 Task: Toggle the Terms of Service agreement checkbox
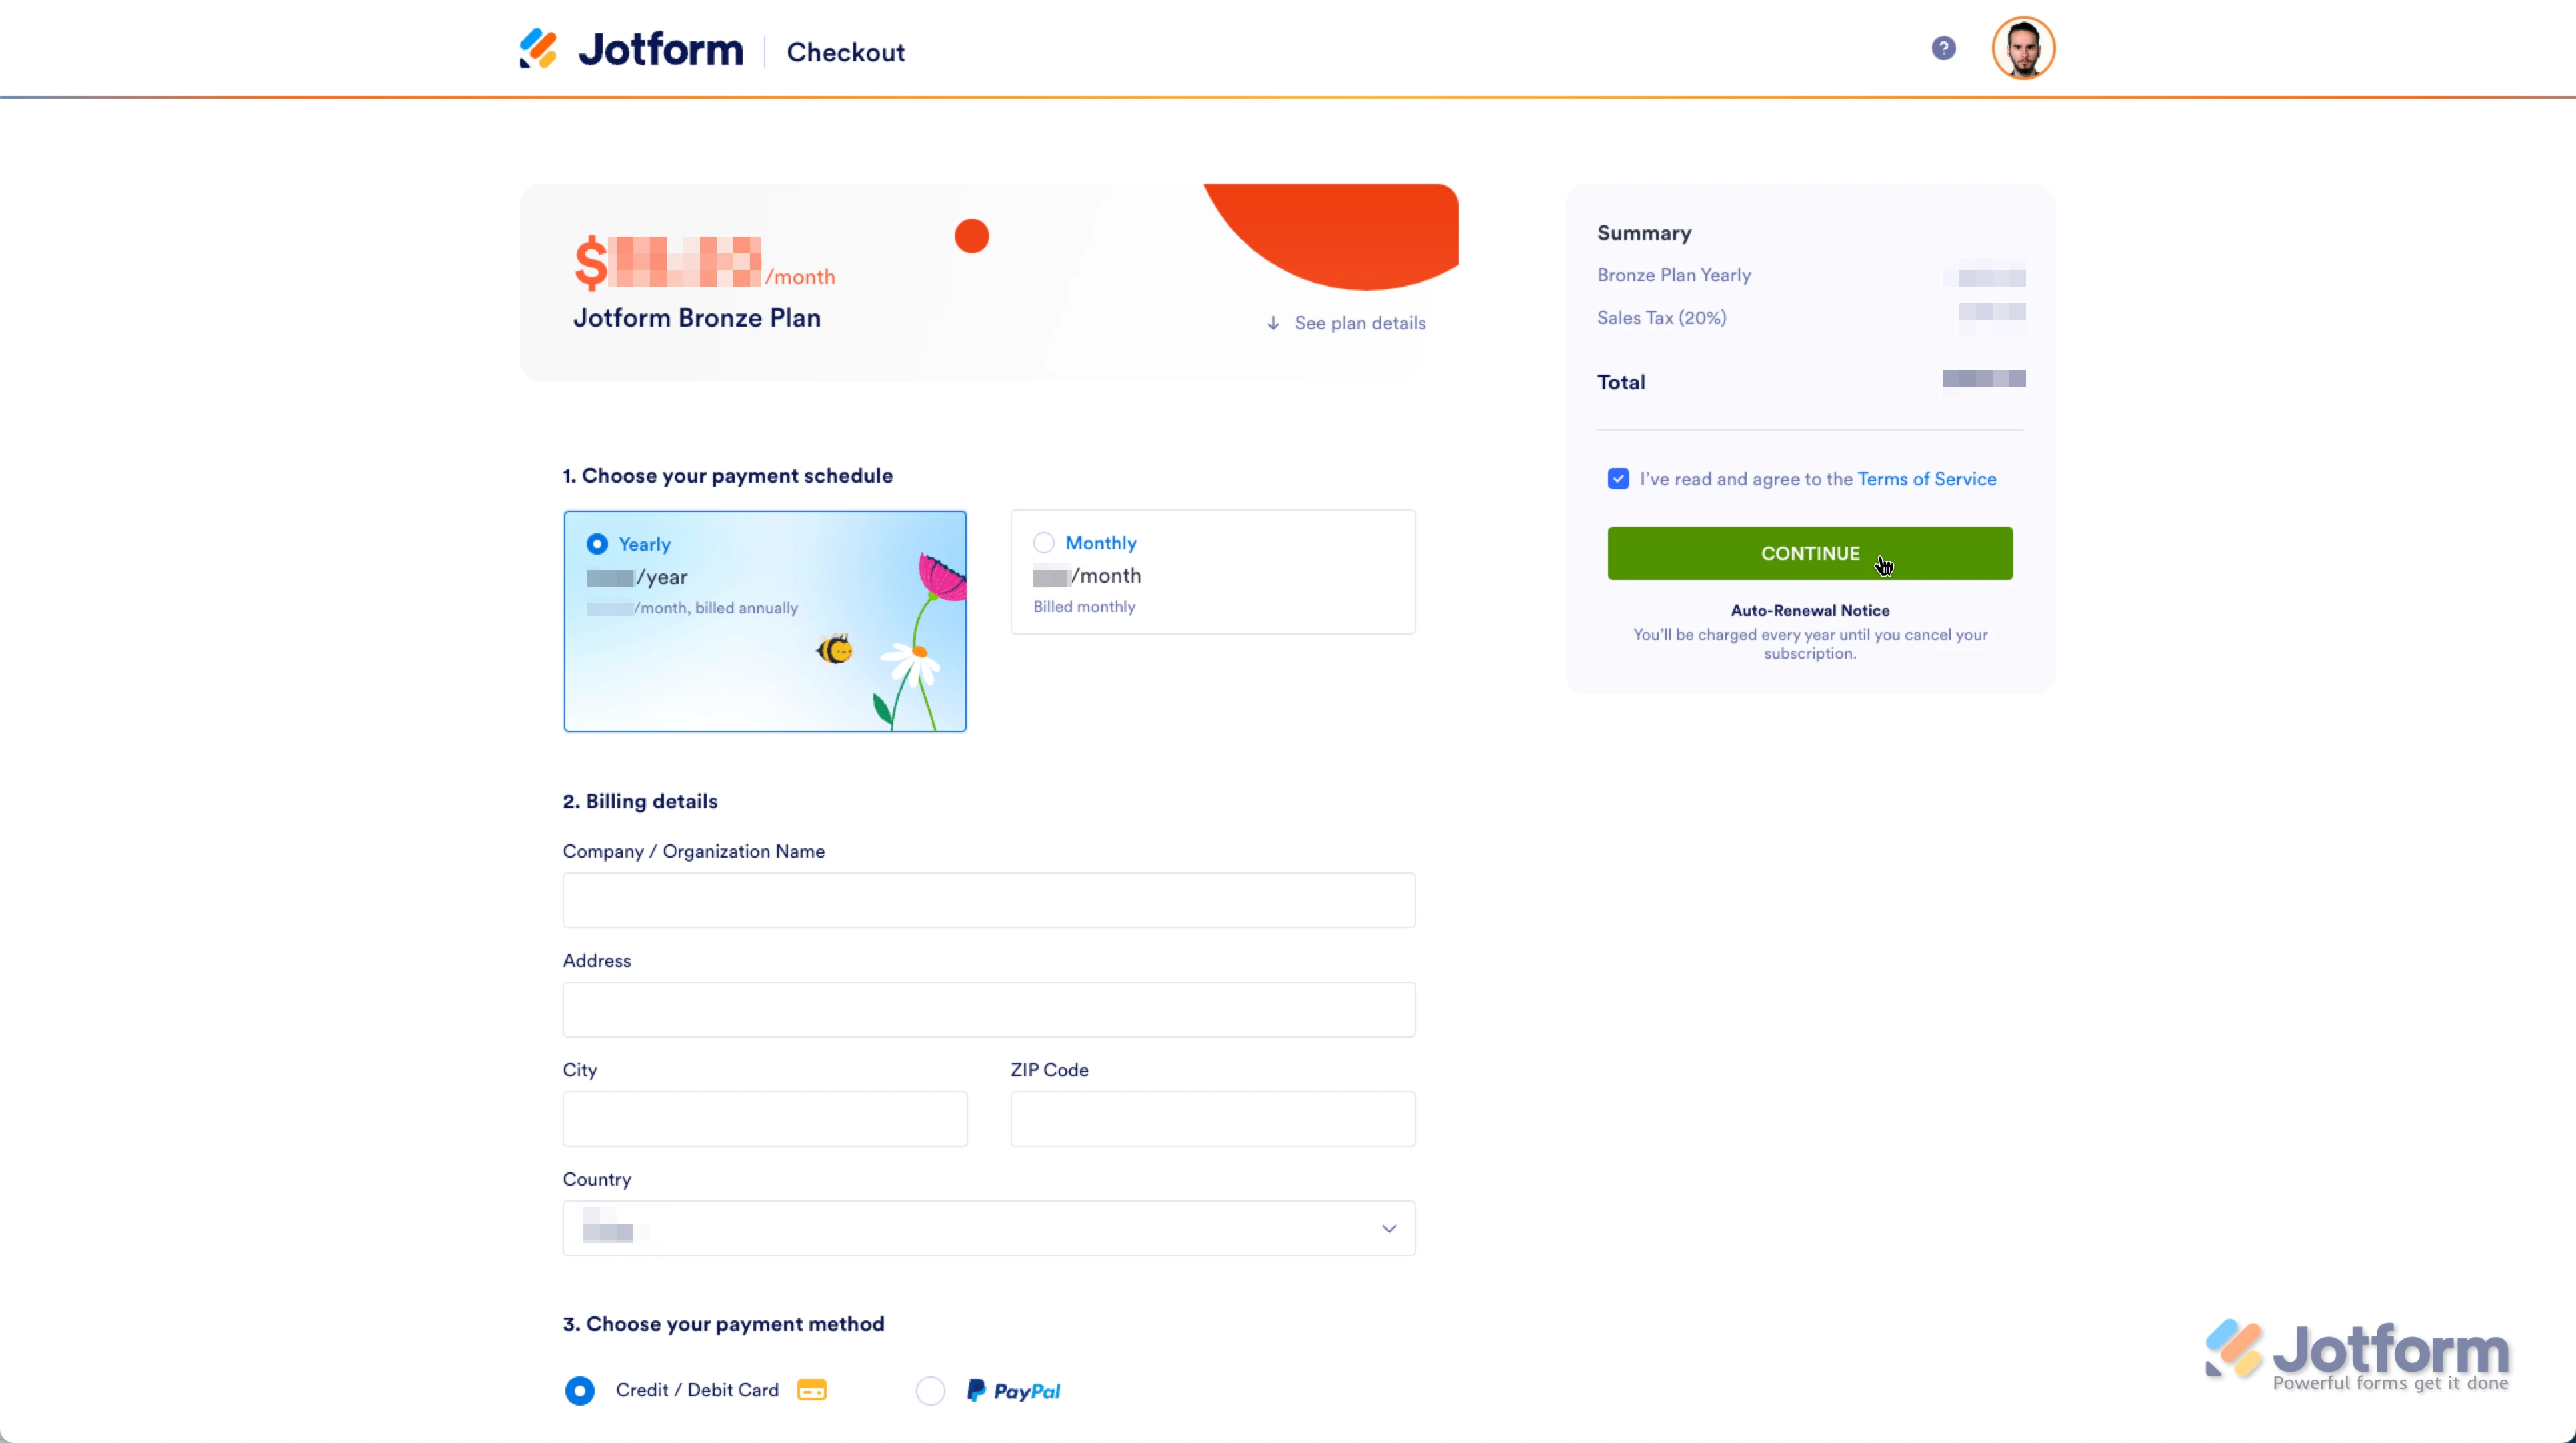click(x=1618, y=479)
